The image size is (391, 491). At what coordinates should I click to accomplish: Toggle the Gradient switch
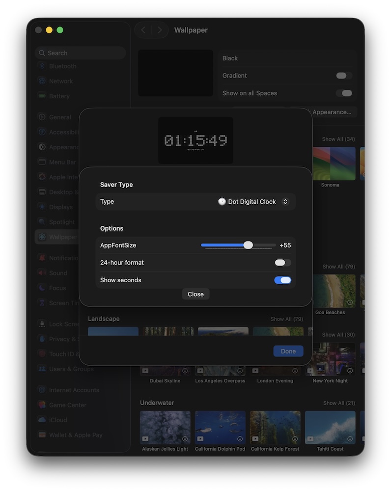pos(344,76)
